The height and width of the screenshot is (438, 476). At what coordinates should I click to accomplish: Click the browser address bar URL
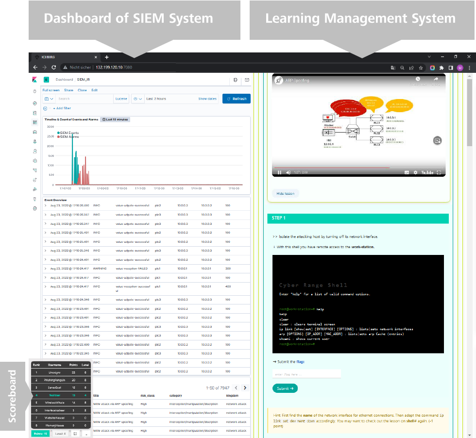[114, 67]
